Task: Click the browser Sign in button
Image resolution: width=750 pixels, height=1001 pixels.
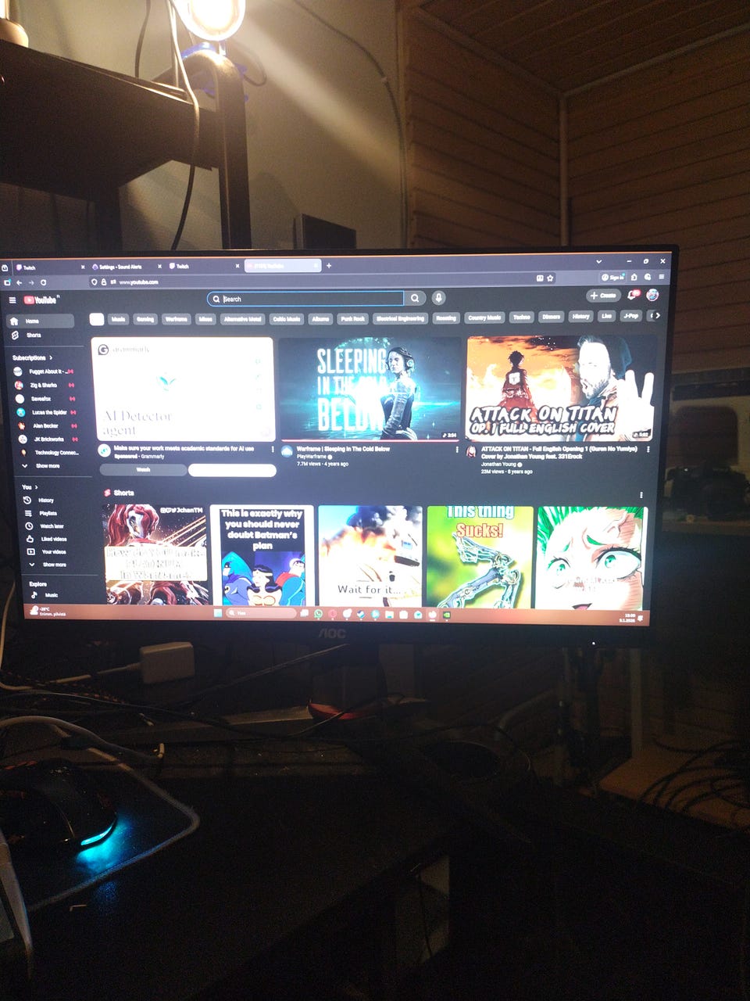Action: pos(612,277)
